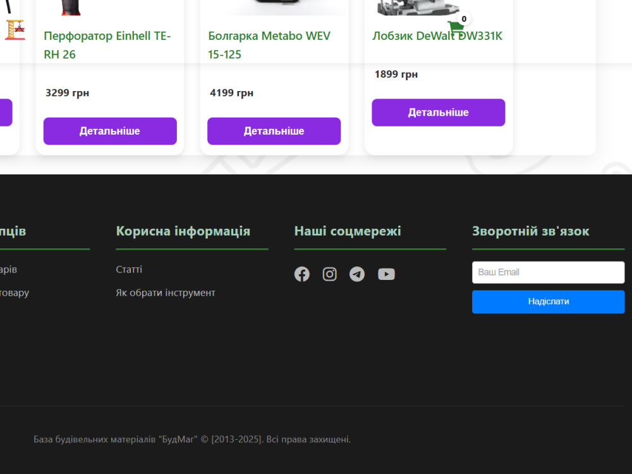Focus the Ваш Email input field
632x474 pixels.
[548, 272]
